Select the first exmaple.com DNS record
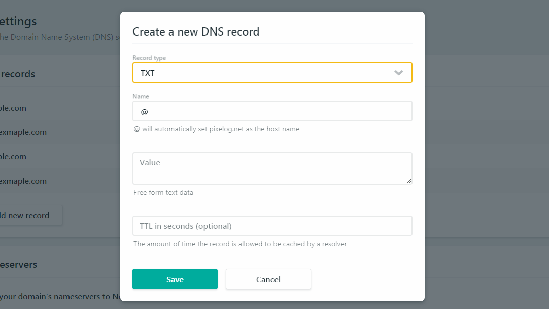This screenshot has height=309, width=549. [23, 132]
